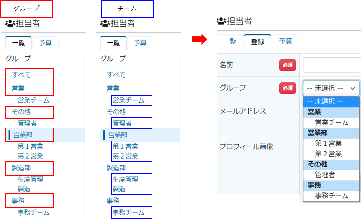Screen dimensions: 361x219
Task: Switch to the 一覧 tab beside the 登録 tab
Action: 230,42
